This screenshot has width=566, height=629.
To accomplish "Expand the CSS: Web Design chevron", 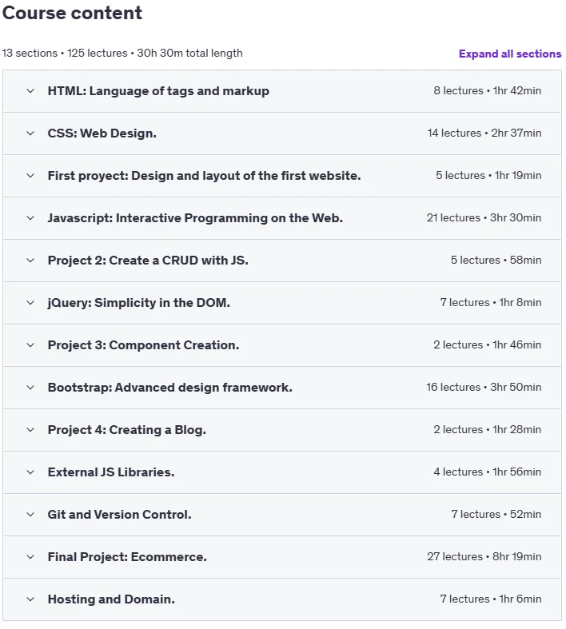I will [30, 133].
